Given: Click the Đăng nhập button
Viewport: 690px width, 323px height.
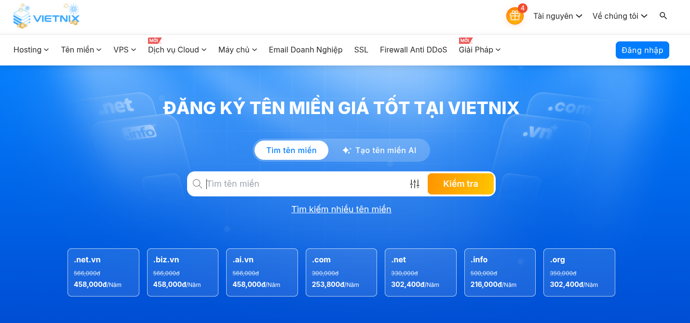Looking at the screenshot, I should [x=642, y=50].
